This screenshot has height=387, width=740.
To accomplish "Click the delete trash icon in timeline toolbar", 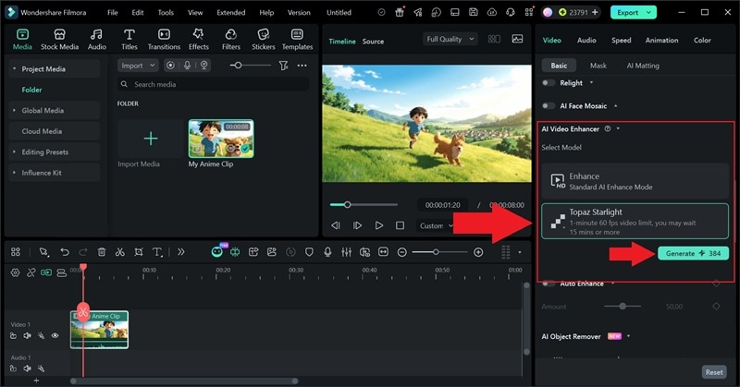I will tap(102, 252).
